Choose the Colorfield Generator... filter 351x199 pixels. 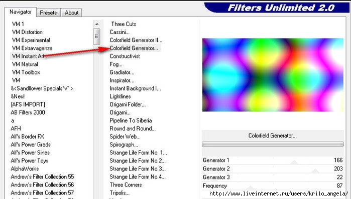[x=134, y=48]
